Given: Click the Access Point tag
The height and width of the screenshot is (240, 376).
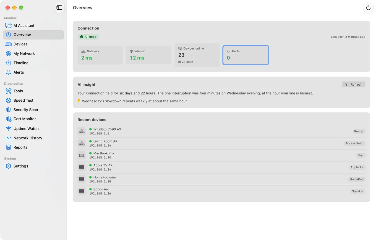Looking at the screenshot, I should (354, 143).
